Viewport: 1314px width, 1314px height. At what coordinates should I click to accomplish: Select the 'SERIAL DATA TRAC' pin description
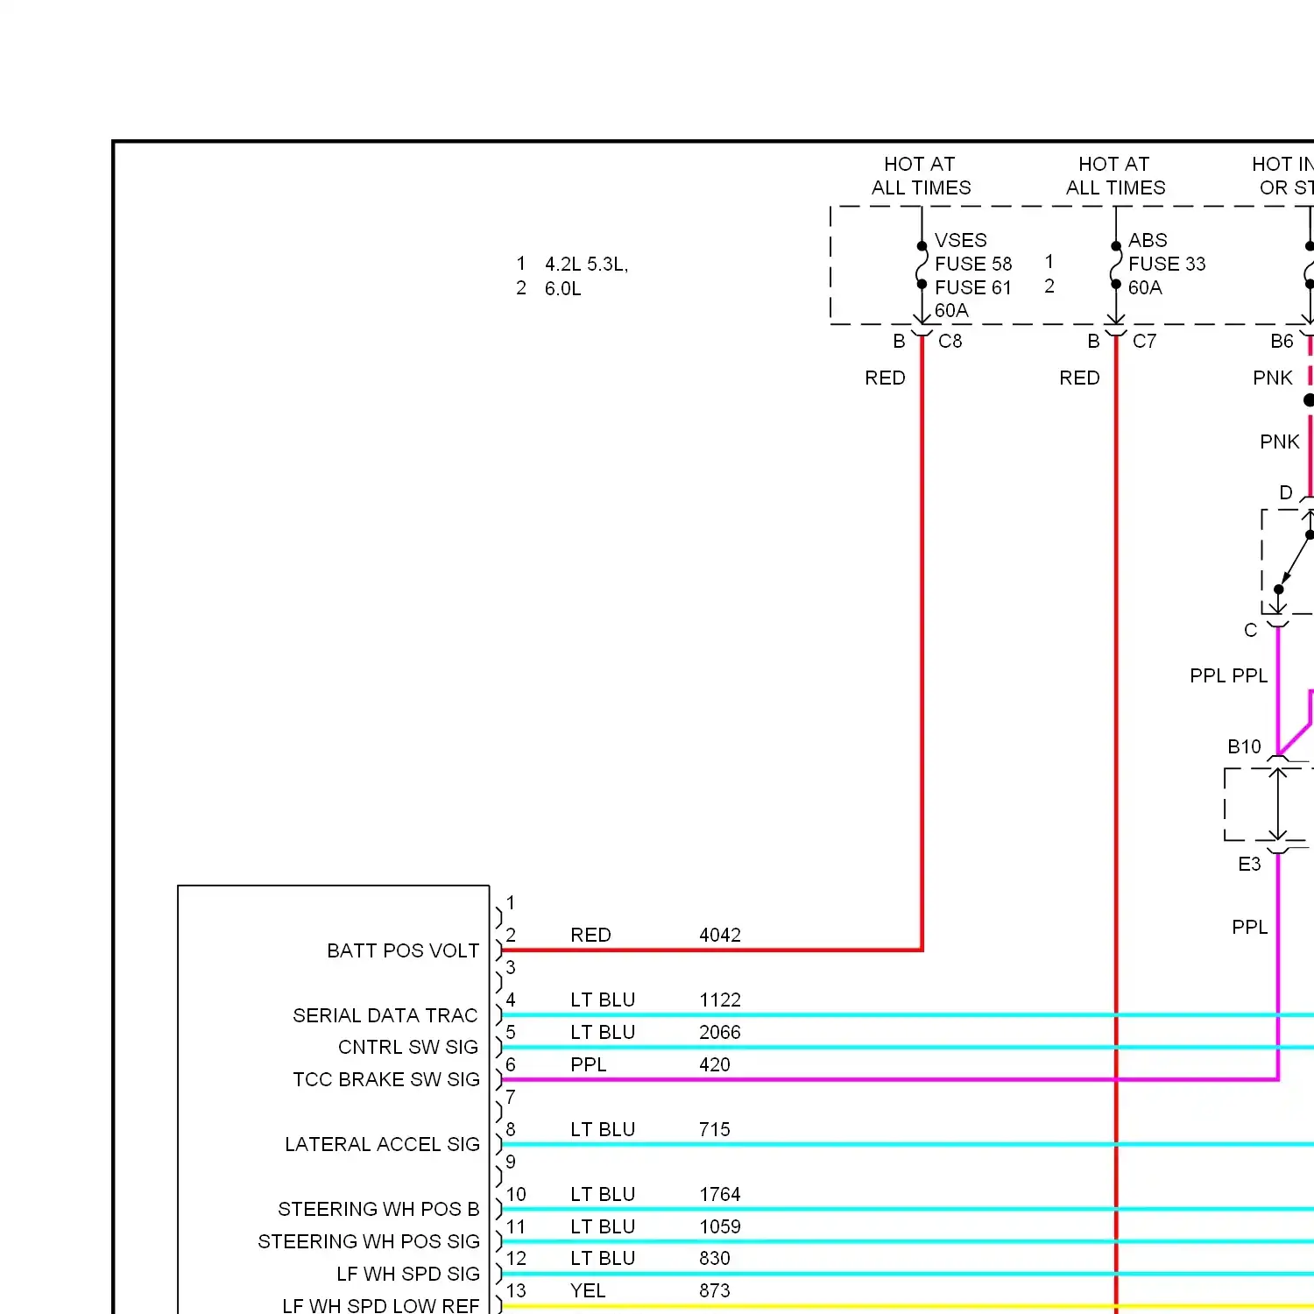[x=385, y=1016]
